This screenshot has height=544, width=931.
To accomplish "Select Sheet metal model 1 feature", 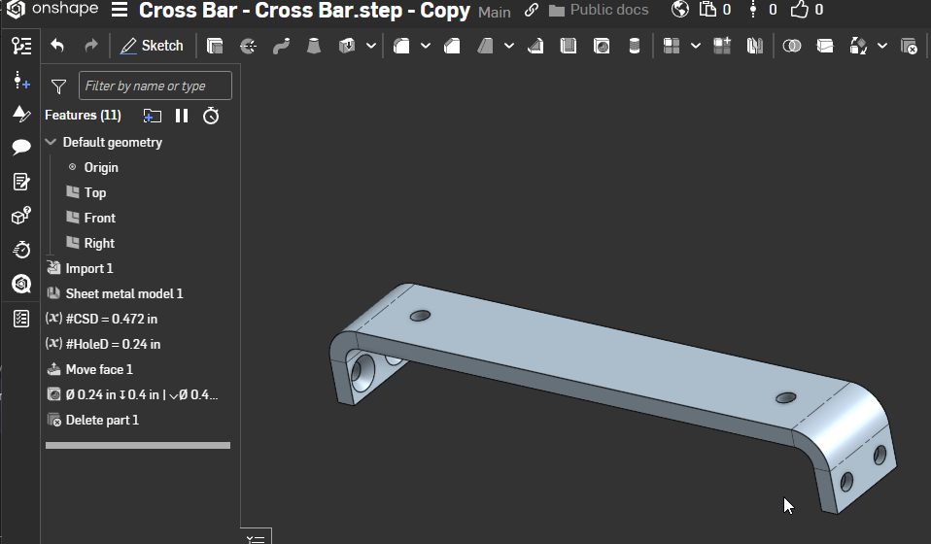I will pos(124,293).
